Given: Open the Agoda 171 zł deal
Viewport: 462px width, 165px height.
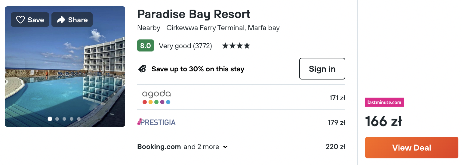Looking at the screenshot, I should click(241, 98).
